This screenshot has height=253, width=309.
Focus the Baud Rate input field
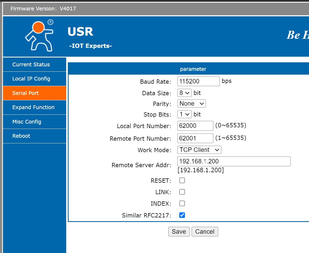pos(198,81)
